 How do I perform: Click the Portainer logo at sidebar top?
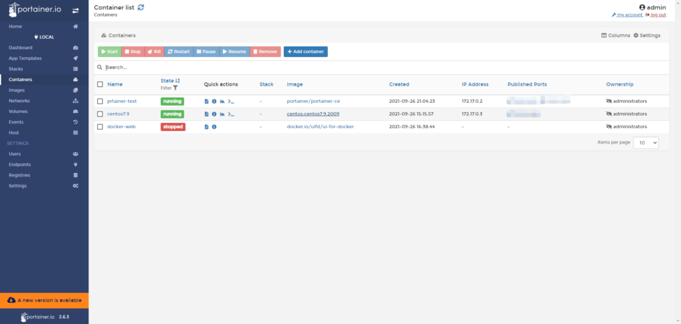[x=35, y=9]
